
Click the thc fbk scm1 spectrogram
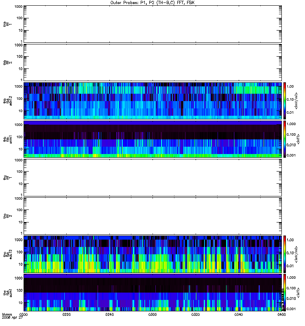152,293
